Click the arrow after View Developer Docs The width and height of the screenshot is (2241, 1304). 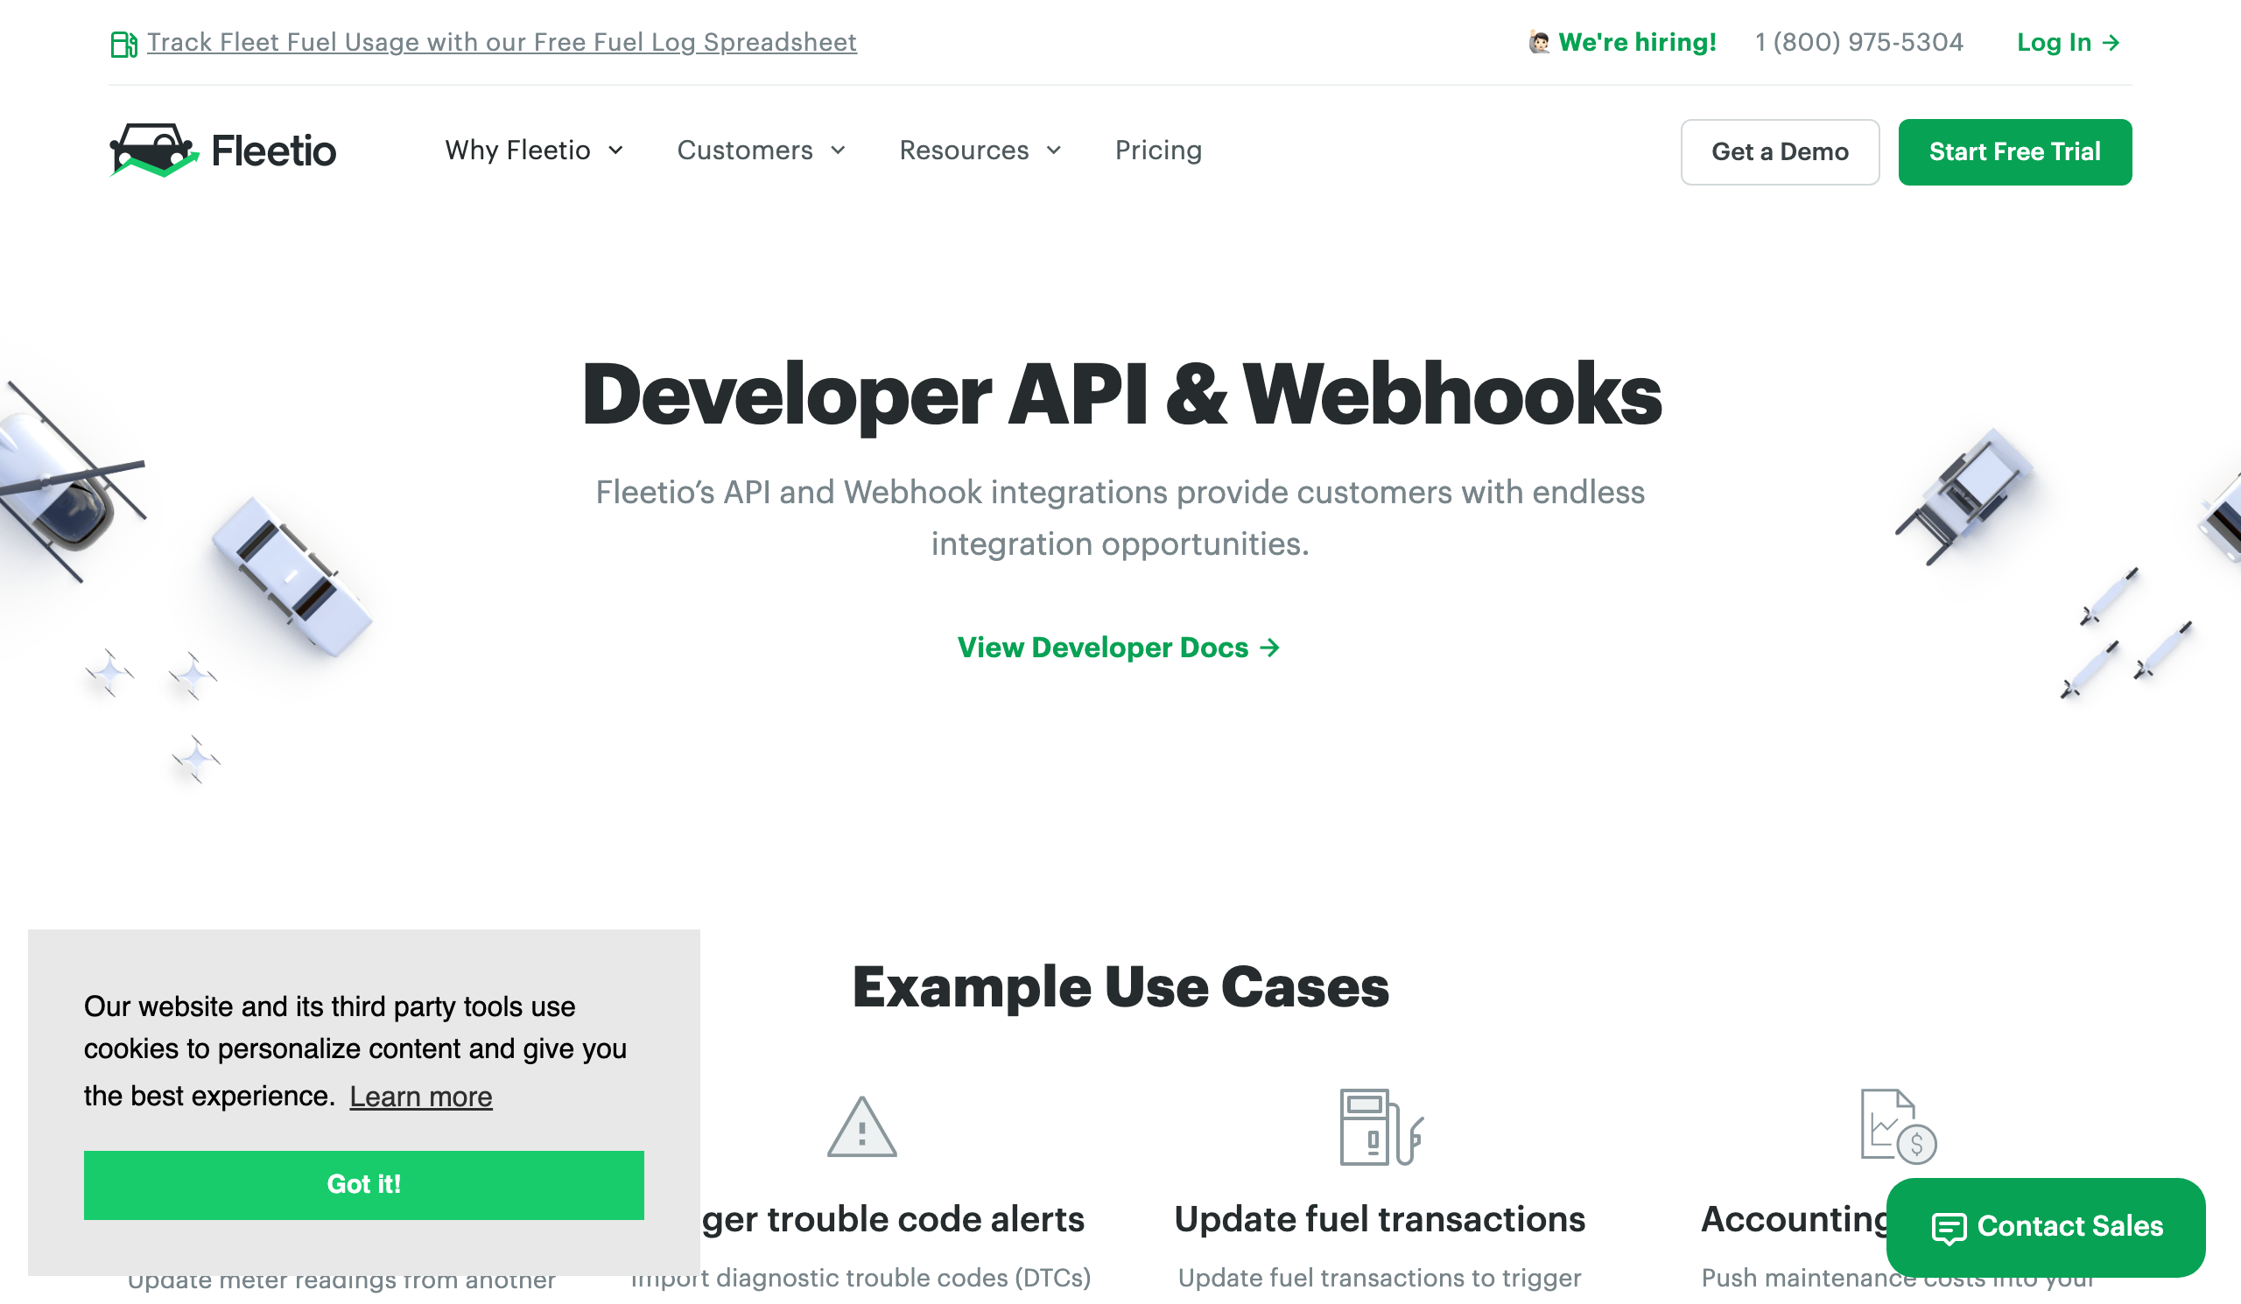point(1271,648)
